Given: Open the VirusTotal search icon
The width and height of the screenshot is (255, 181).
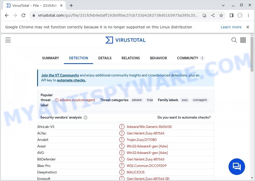Looking at the screenshot, I should (x=234, y=40).
